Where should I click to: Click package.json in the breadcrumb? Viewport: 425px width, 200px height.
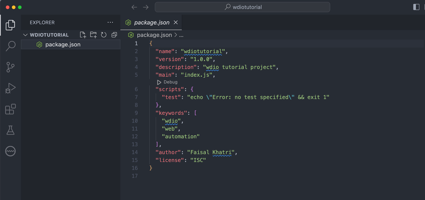(154, 35)
